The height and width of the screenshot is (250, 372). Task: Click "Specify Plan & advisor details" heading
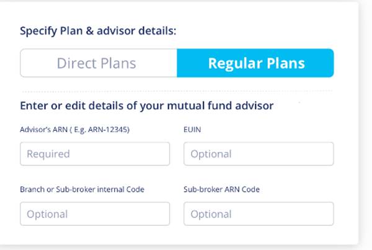point(98,30)
